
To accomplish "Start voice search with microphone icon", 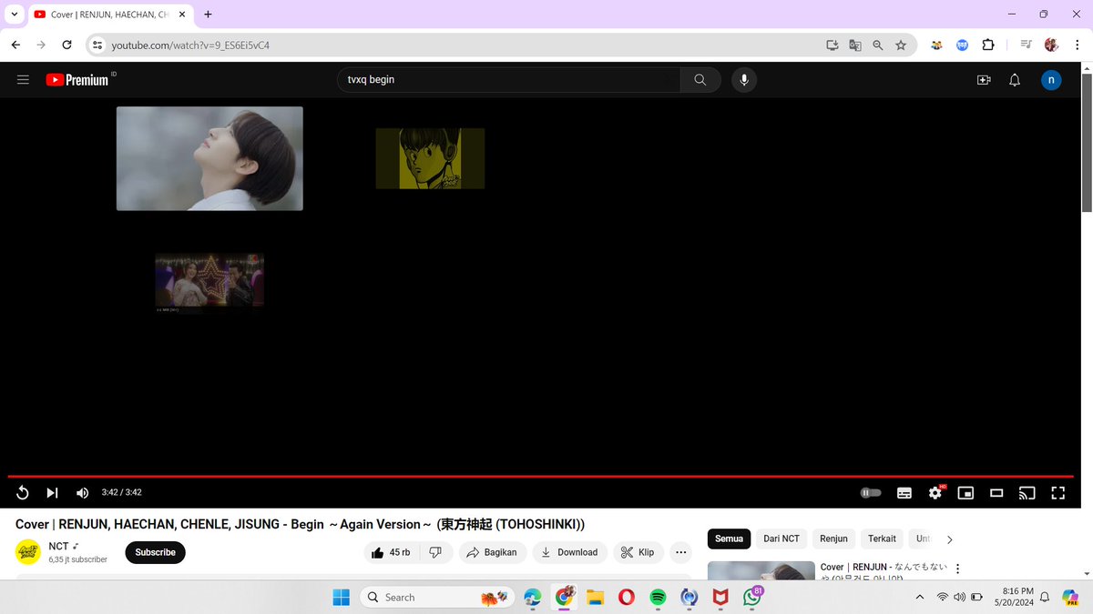I will click(744, 80).
